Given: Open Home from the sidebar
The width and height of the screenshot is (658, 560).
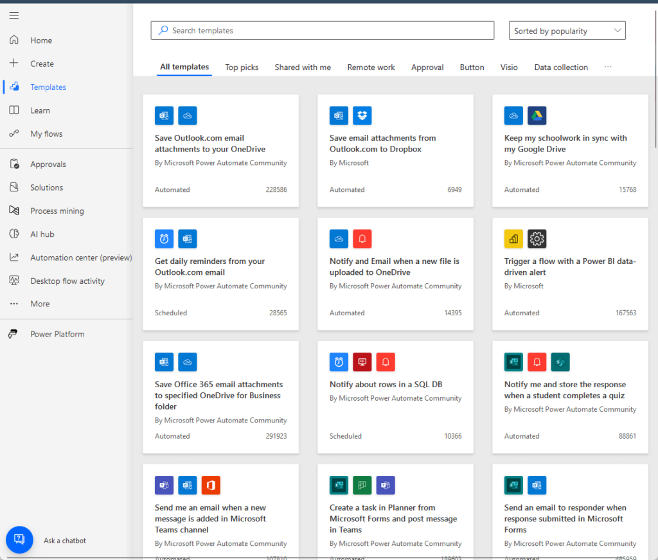Looking at the screenshot, I should (41, 40).
